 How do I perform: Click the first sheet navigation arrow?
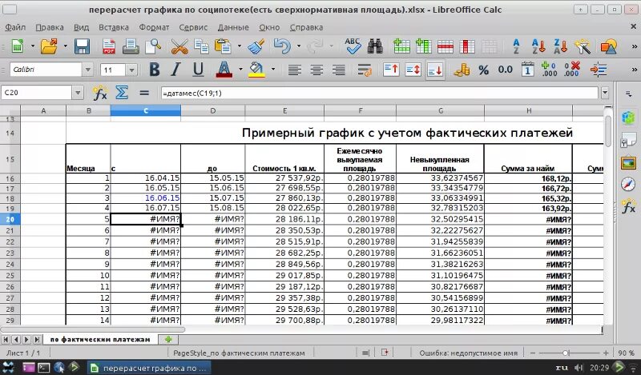(x=6, y=339)
